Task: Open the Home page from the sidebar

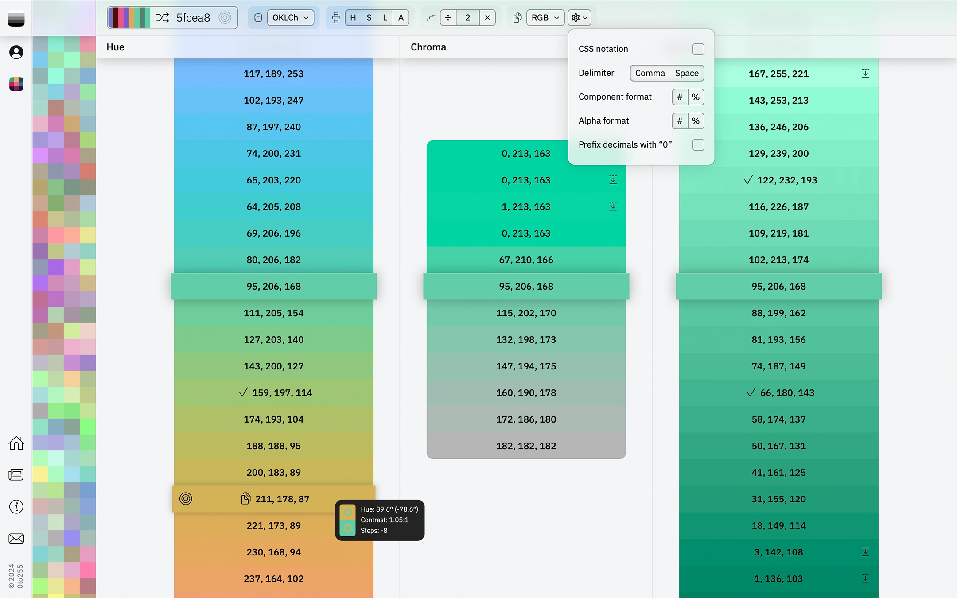Action: click(x=16, y=443)
